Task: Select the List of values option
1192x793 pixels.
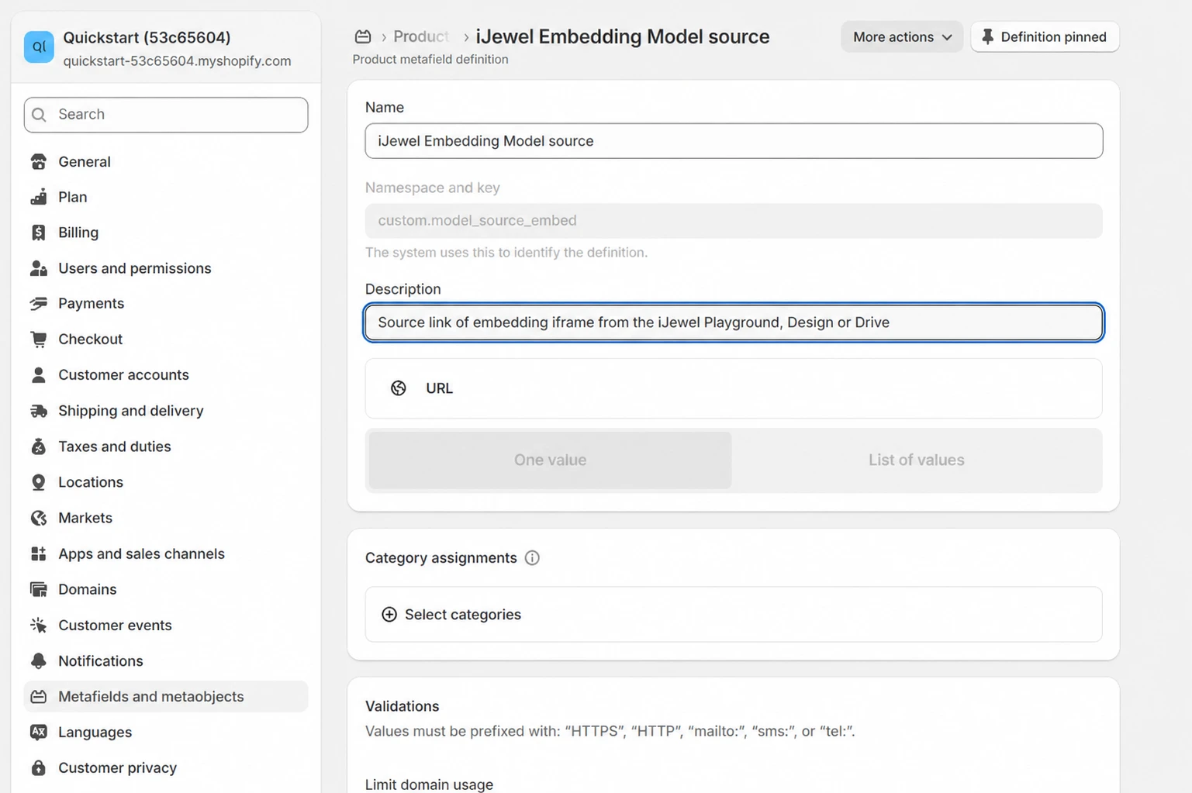Action: [916, 460]
